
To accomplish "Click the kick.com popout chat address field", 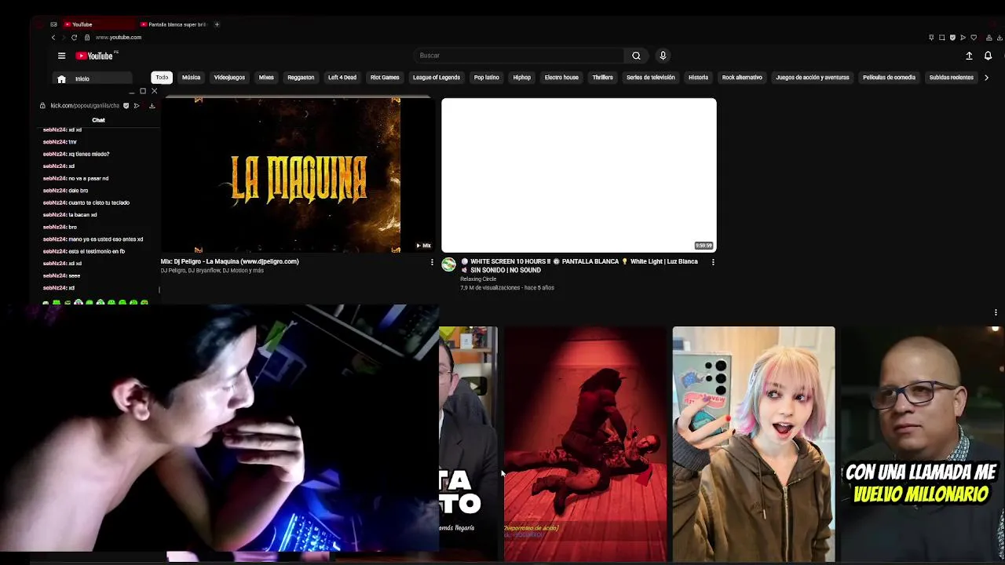I will (85, 105).
